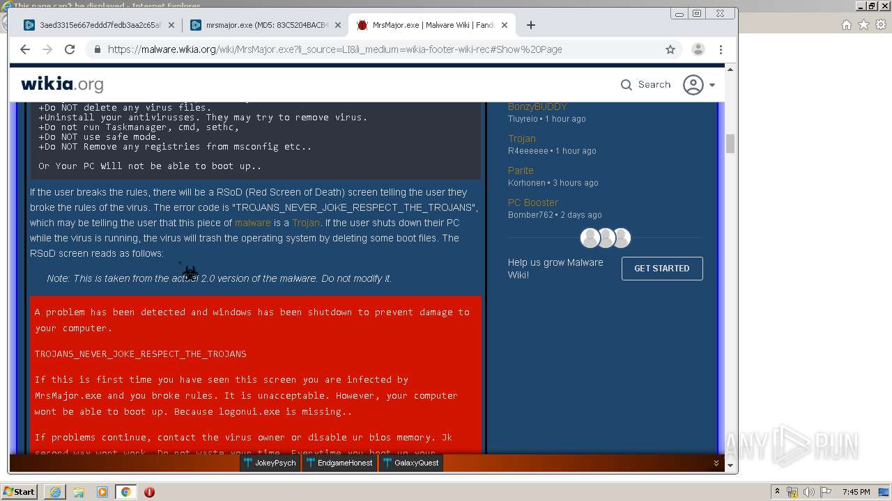892x501 pixels.
Task: Open the wiki Search
Action: pyautogui.click(x=645, y=84)
